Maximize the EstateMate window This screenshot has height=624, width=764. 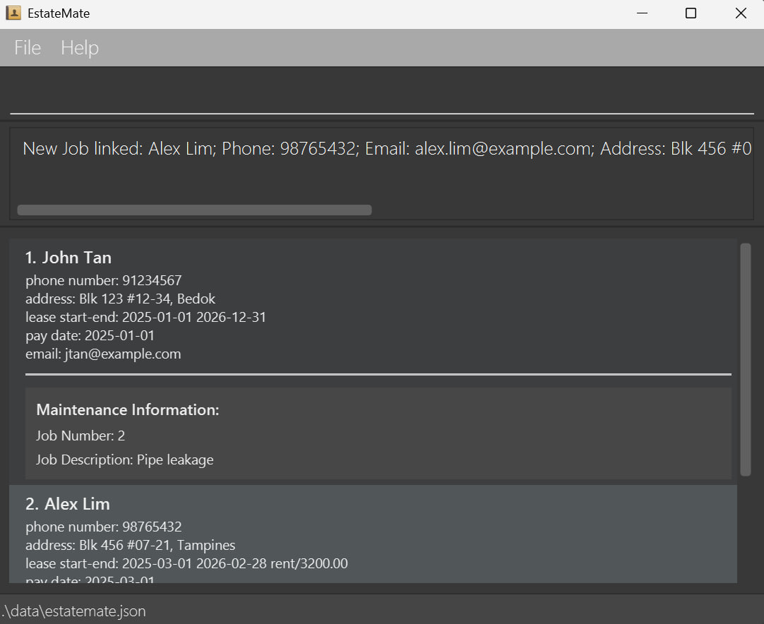pos(691,13)
